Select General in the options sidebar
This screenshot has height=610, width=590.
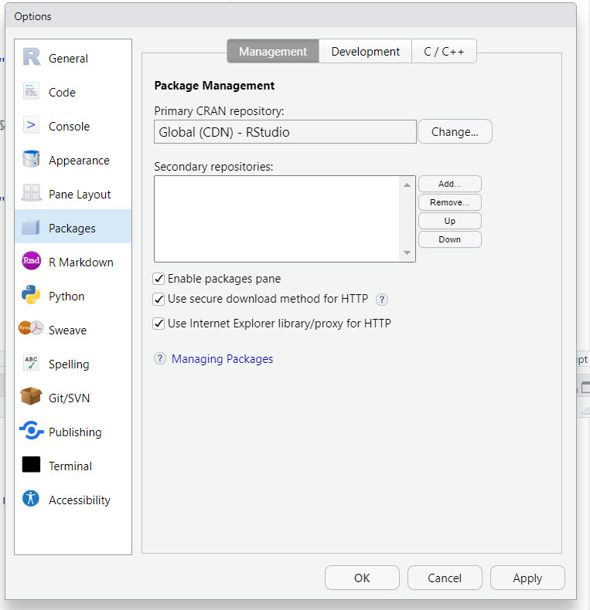[73, 59]
